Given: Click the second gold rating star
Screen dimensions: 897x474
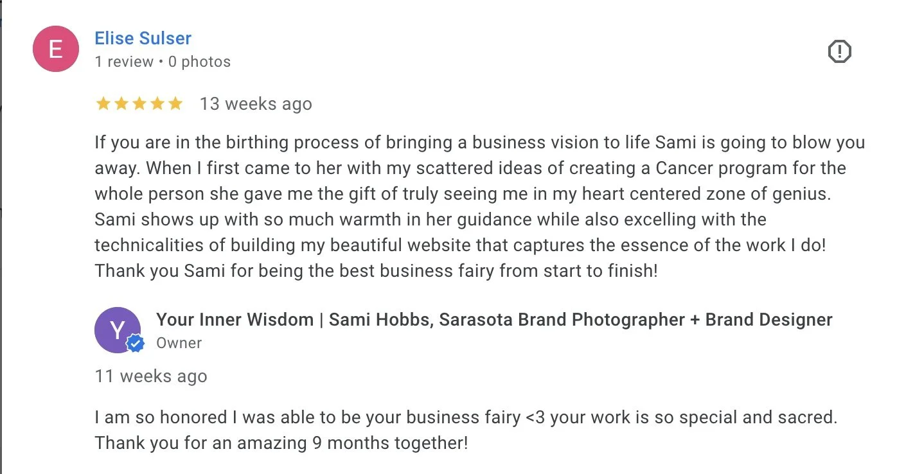Looking at the screenshot, I should tap(121, 103).
